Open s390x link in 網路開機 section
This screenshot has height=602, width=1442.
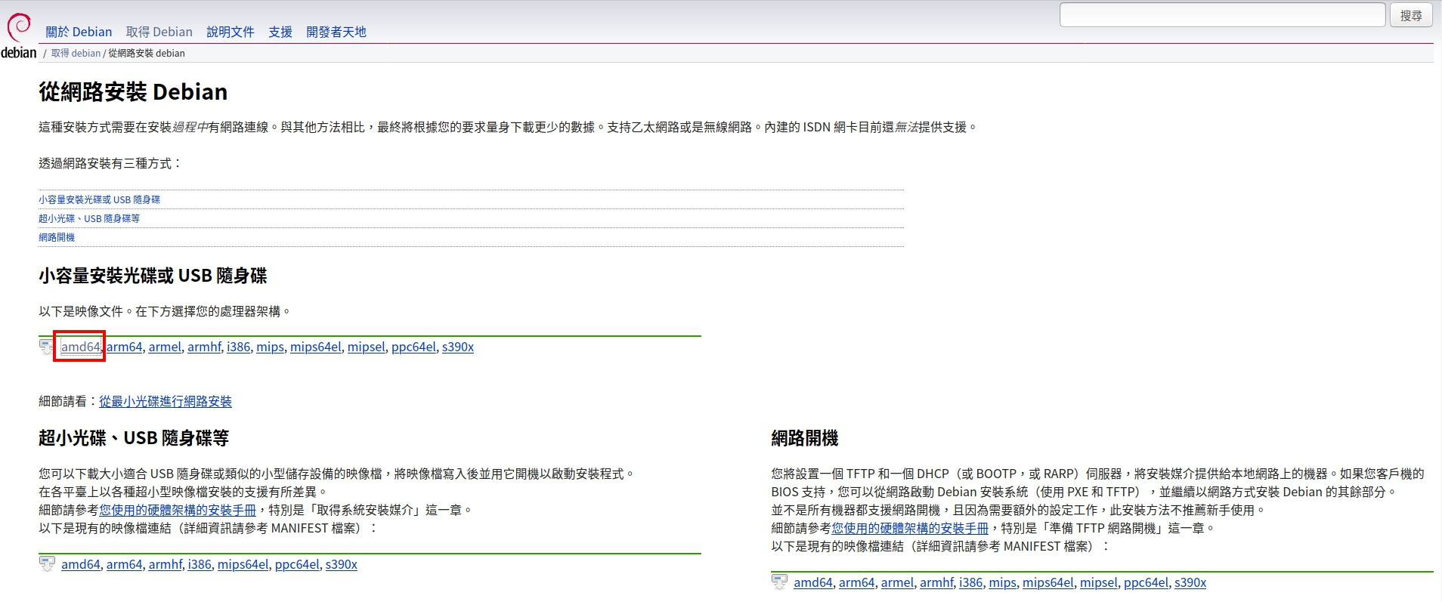coord(1190,582)
